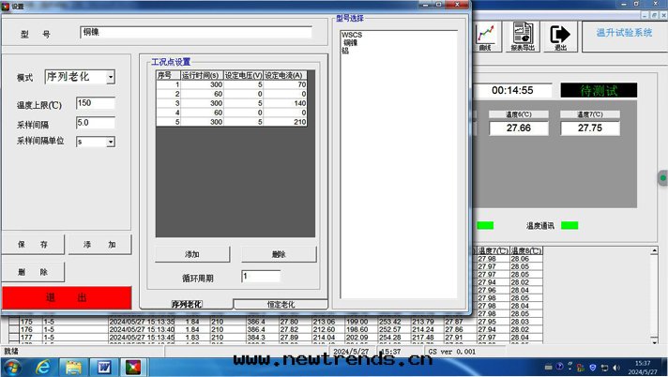Select the 序列老化 tab
This screenshot has height=377, width=668.
point(186,305)
